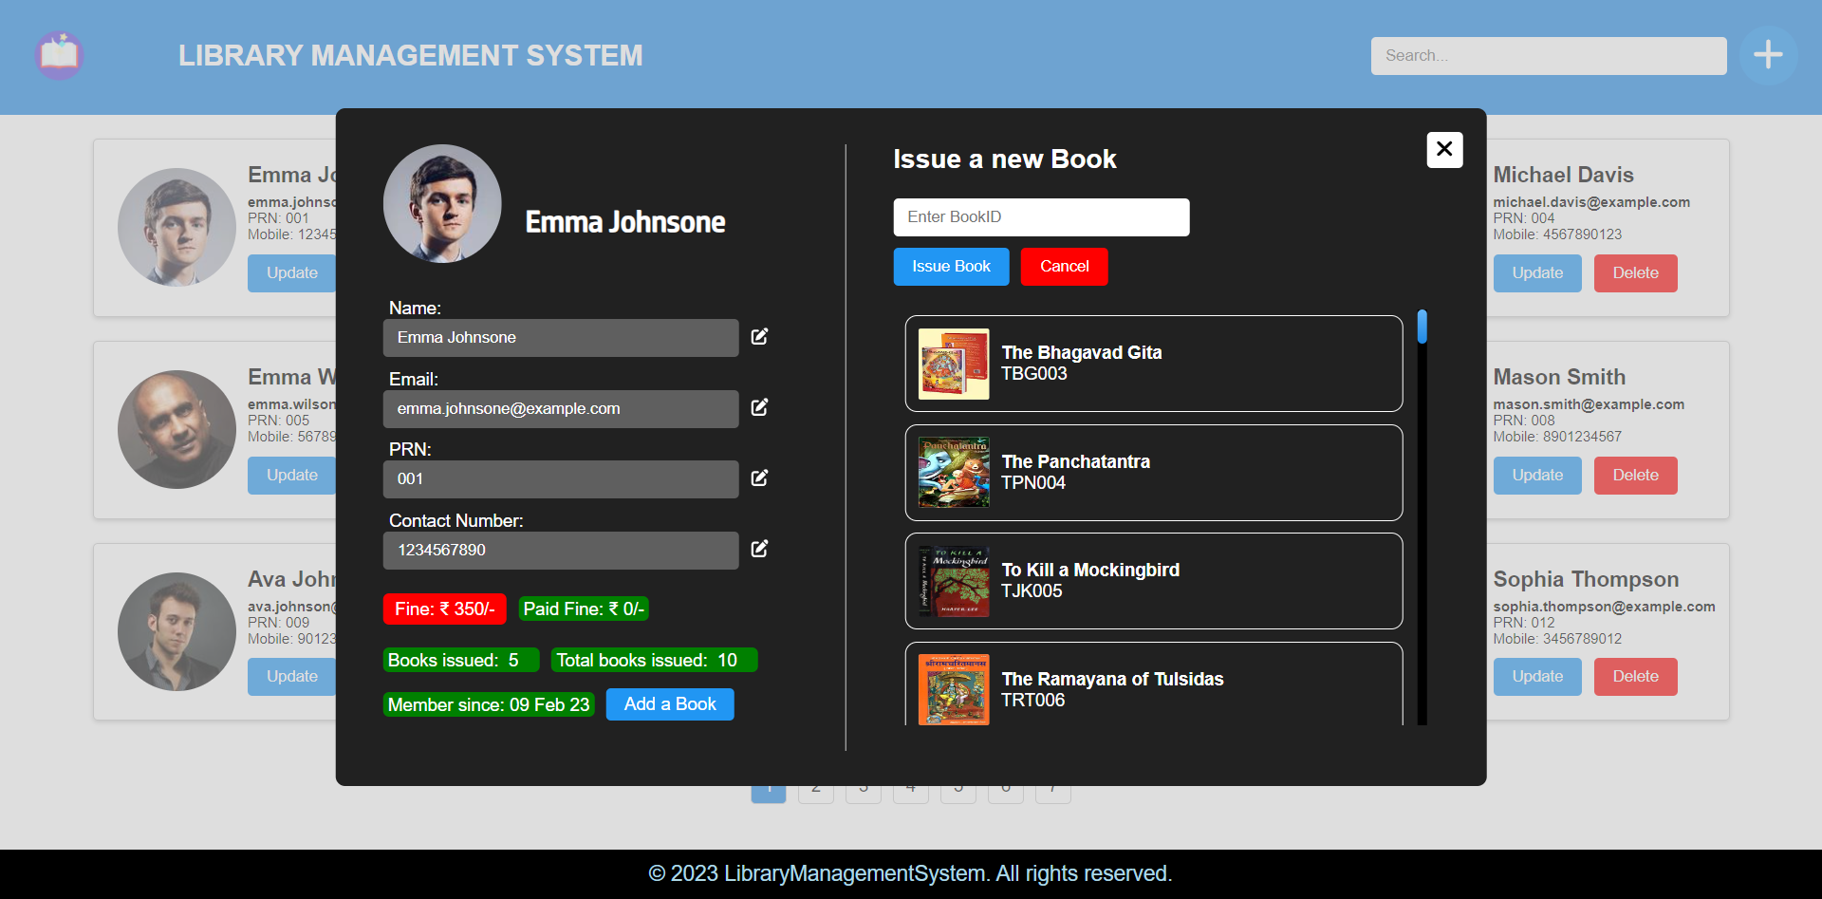Delete Sophia Thompson member card
This screenshot has height=899, width=1822.
pos(1635,677)
